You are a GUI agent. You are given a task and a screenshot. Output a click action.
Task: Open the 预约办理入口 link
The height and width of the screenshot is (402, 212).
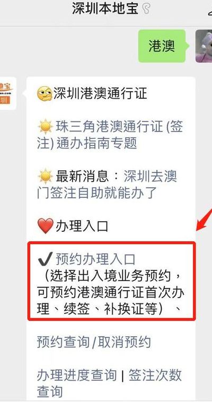95,259
